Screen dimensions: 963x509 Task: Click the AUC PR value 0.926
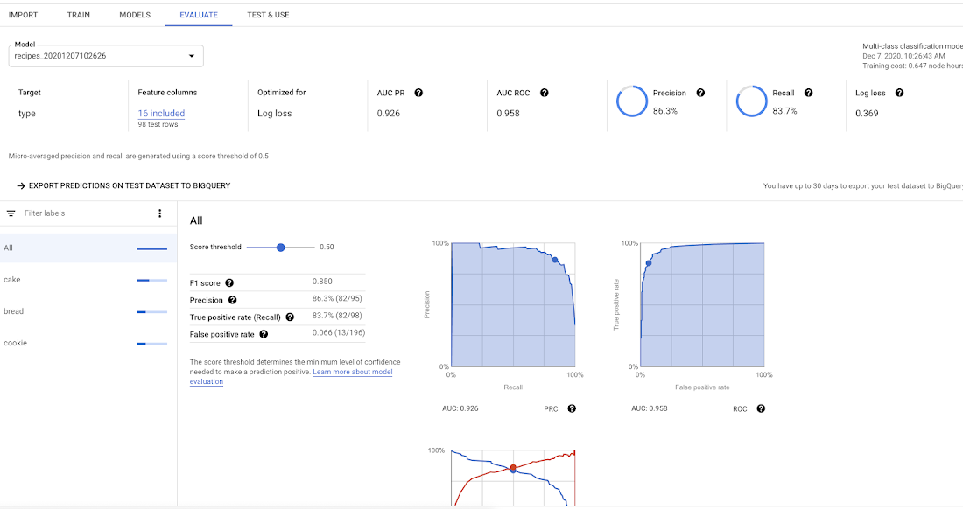pos(388,114)
